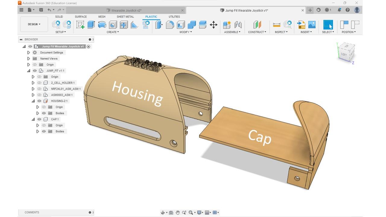Switch to the SURFACE ribbon tab

click(x=81, y=17)
